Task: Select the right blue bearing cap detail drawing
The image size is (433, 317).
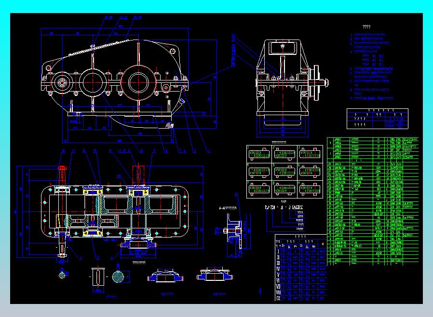Action: point(215,275)
